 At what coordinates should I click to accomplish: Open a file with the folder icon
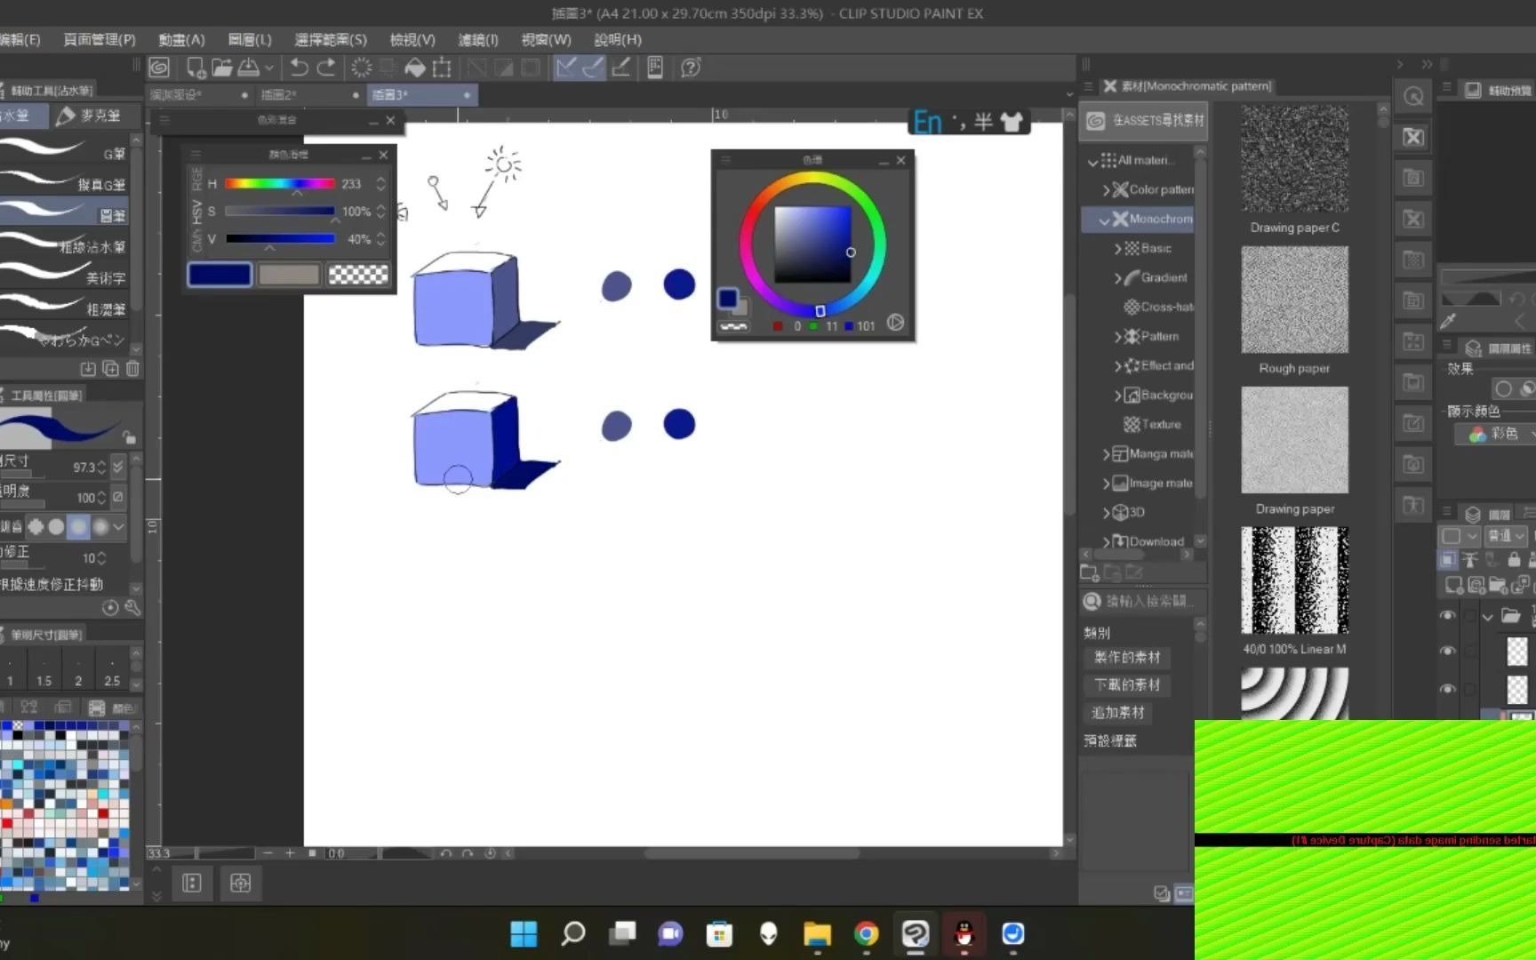(x=221, y=68)
